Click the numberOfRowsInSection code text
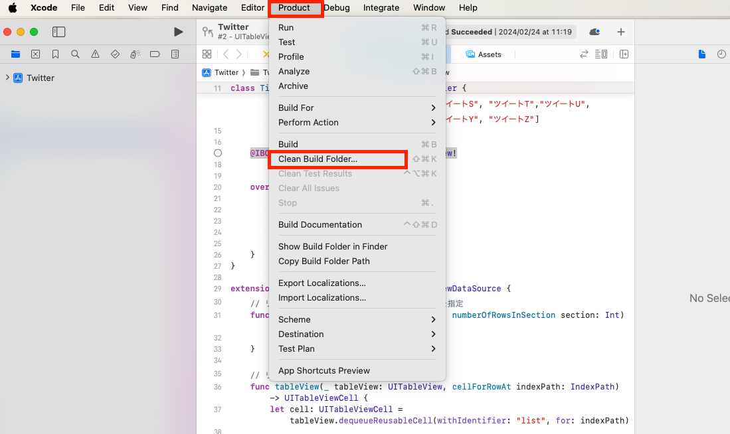 tap(503, 315)
